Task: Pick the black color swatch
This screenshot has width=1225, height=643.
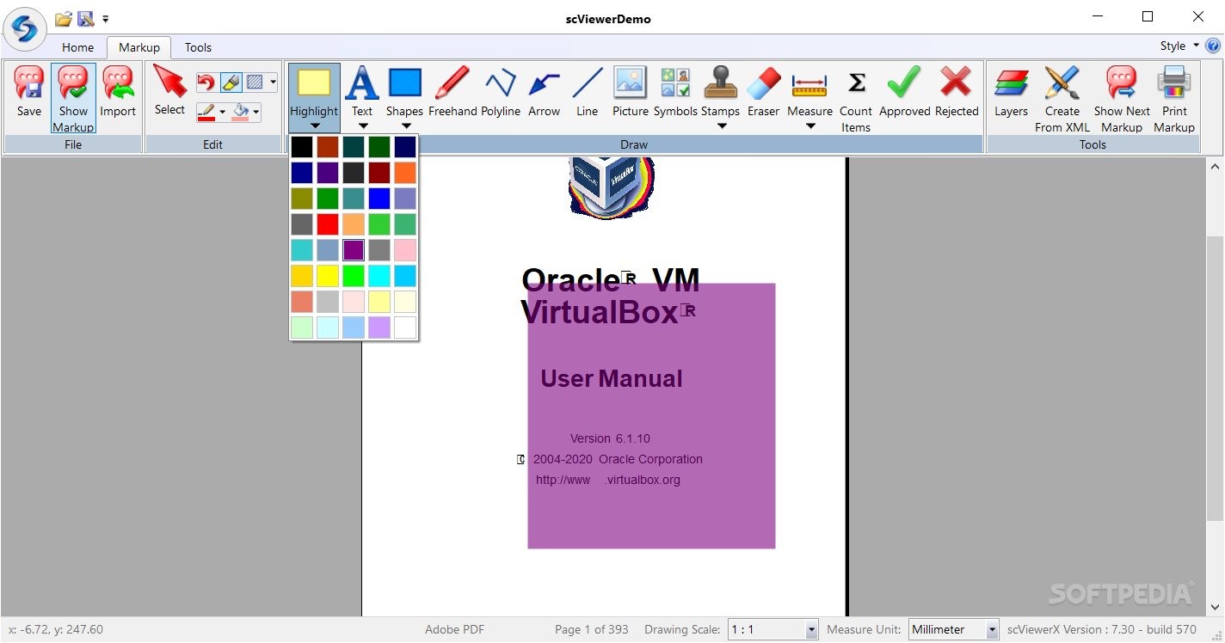Action: 302,147
